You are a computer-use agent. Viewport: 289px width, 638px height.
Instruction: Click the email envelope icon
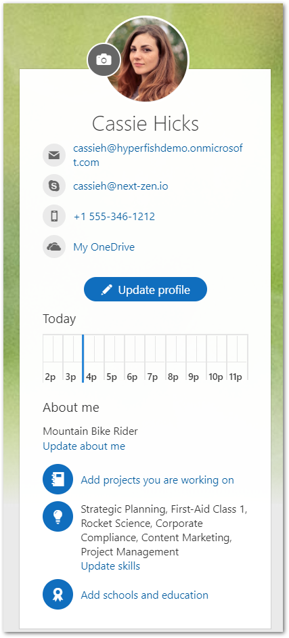pos(54,155)
